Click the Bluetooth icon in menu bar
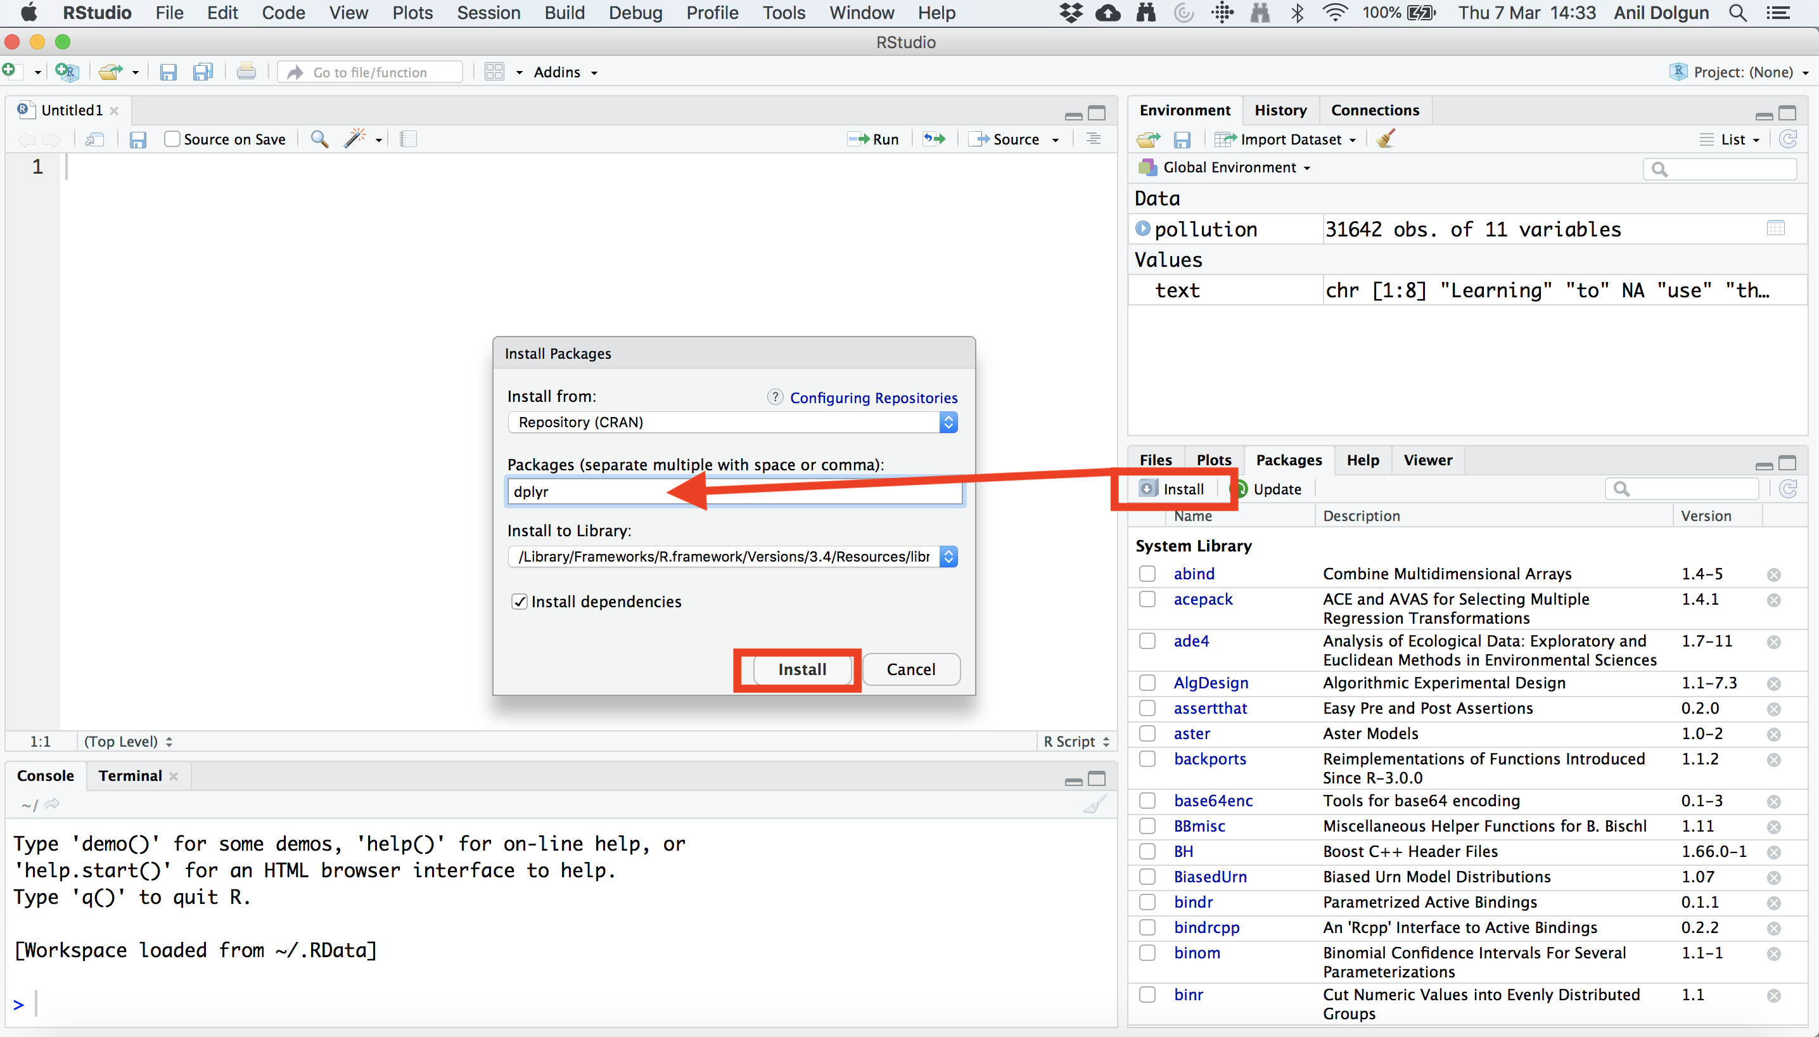Viewport: 1819px width, 1037px height. (1297, 13)
